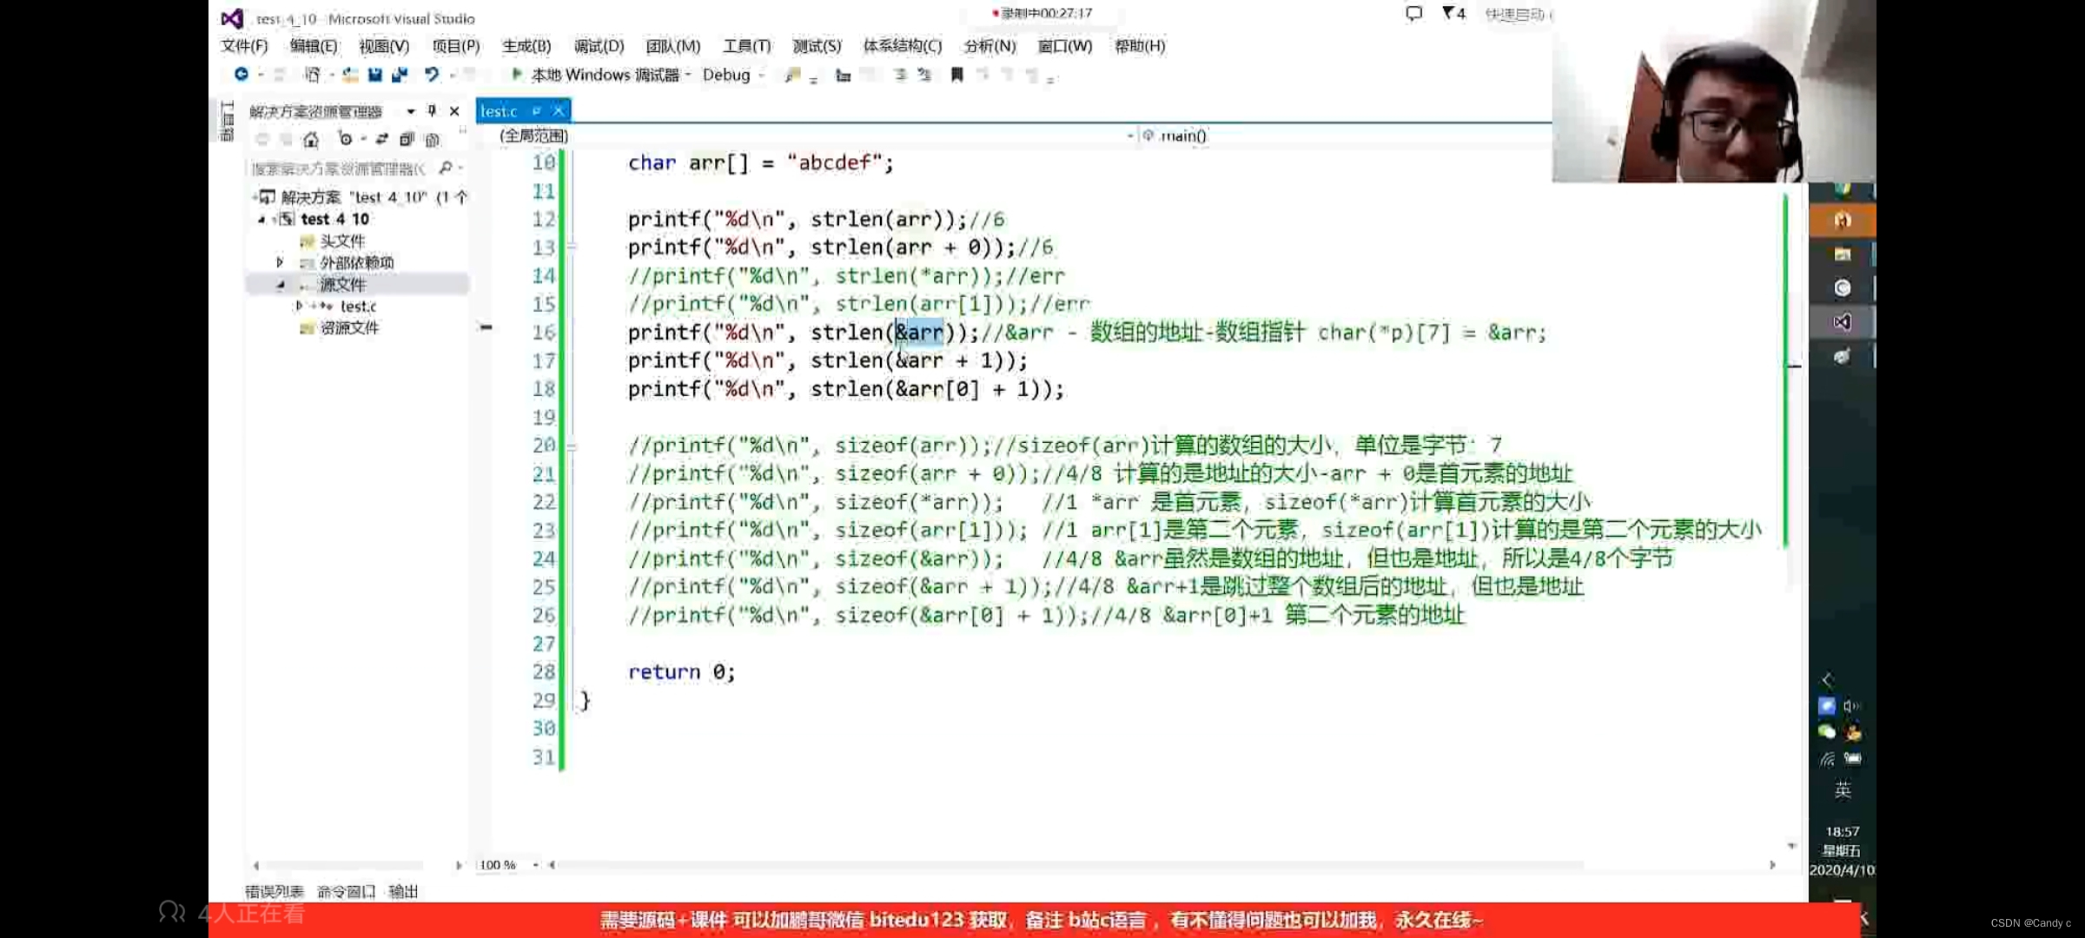This screenshot has height=938, width=2085.
Task: Collapse the test_4_10 project node
Action: (x=261, y=220)
